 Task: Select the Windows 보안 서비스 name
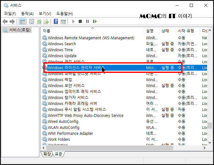coord(66,85)
